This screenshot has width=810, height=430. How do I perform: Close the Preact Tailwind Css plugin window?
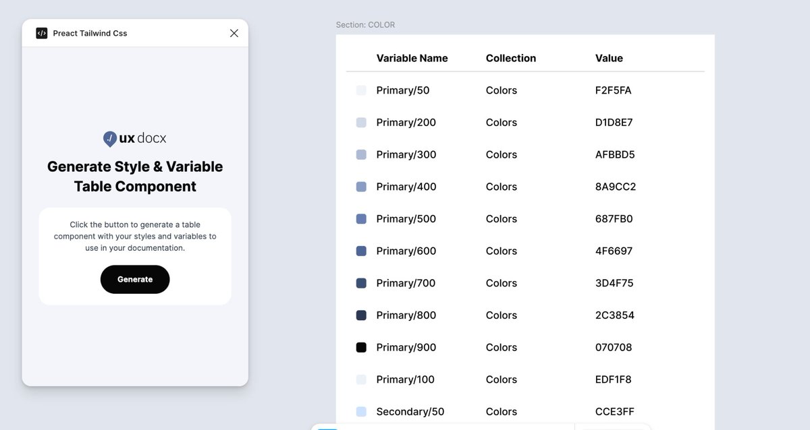click(x=234, y=33)
